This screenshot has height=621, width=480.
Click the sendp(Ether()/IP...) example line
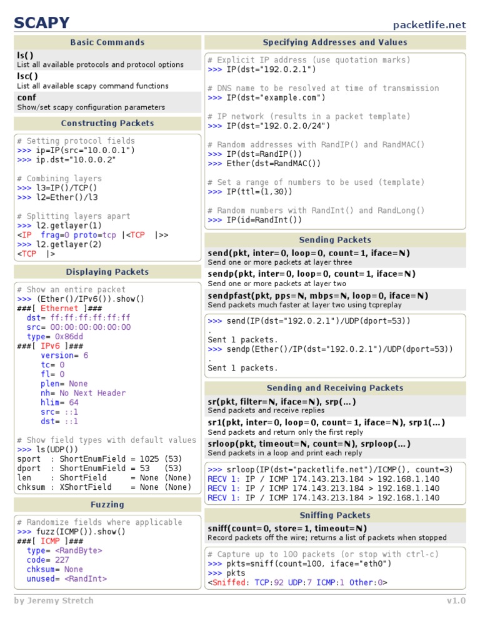point(330,349)
